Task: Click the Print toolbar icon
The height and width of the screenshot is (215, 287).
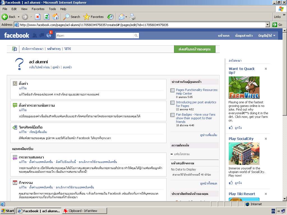Action: point(133,17)
